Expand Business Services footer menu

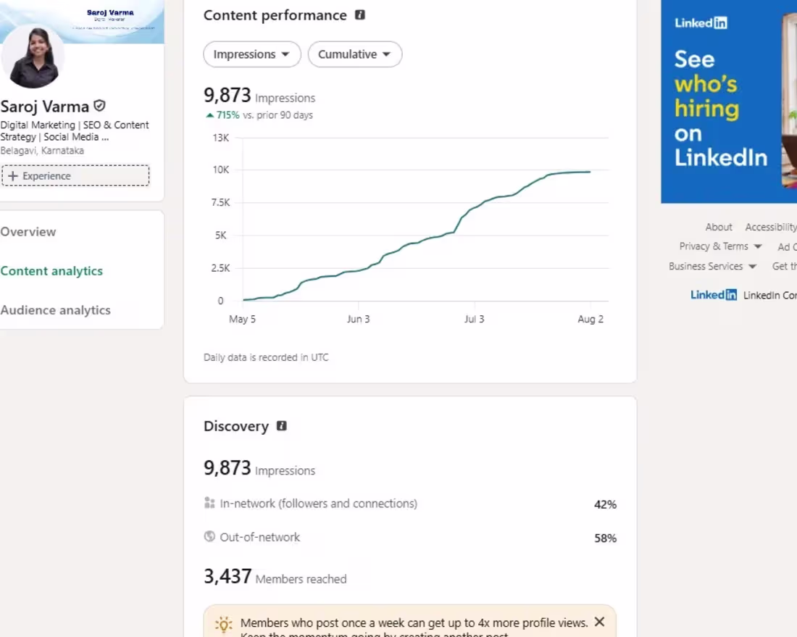pos(713,267)
